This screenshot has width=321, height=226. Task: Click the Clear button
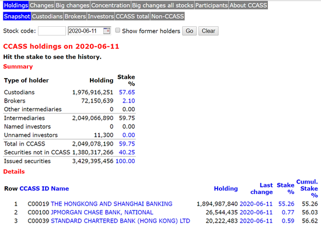208,31
